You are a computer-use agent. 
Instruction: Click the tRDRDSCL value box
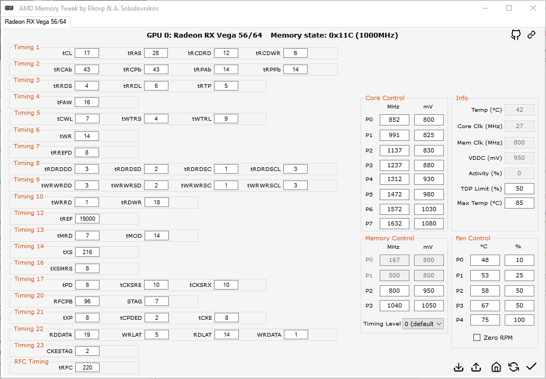(296, 169)
